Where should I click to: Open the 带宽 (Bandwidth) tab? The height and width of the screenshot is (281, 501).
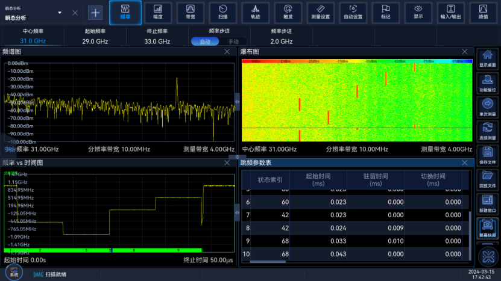(x=191, y=12)
